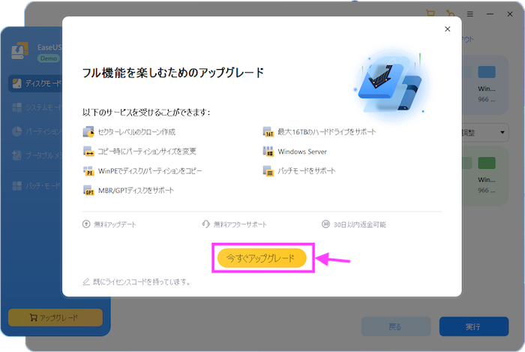
Task: Select the コピー時にパーティションサイズを変更 text
Action: click(147, 152)
